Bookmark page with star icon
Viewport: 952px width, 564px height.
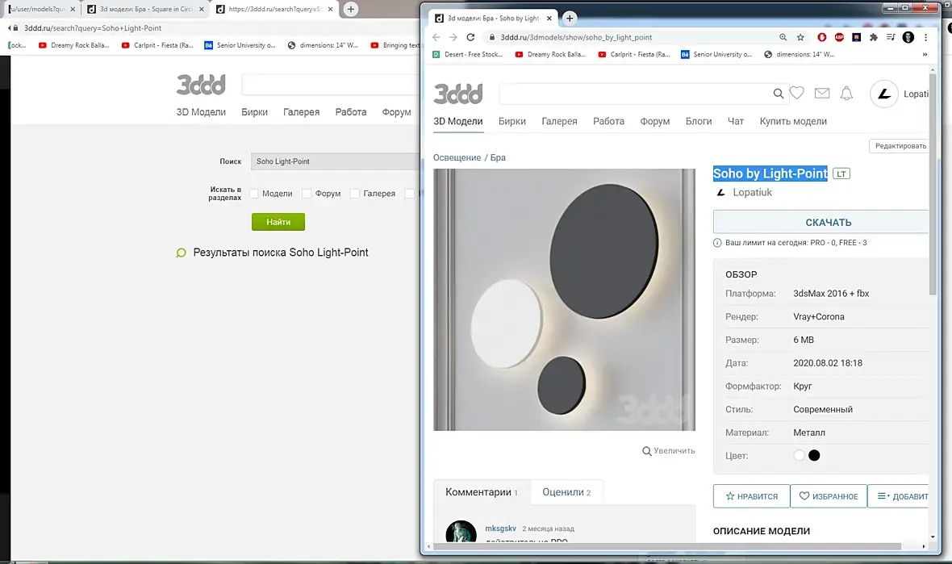[x=800, y=37]
